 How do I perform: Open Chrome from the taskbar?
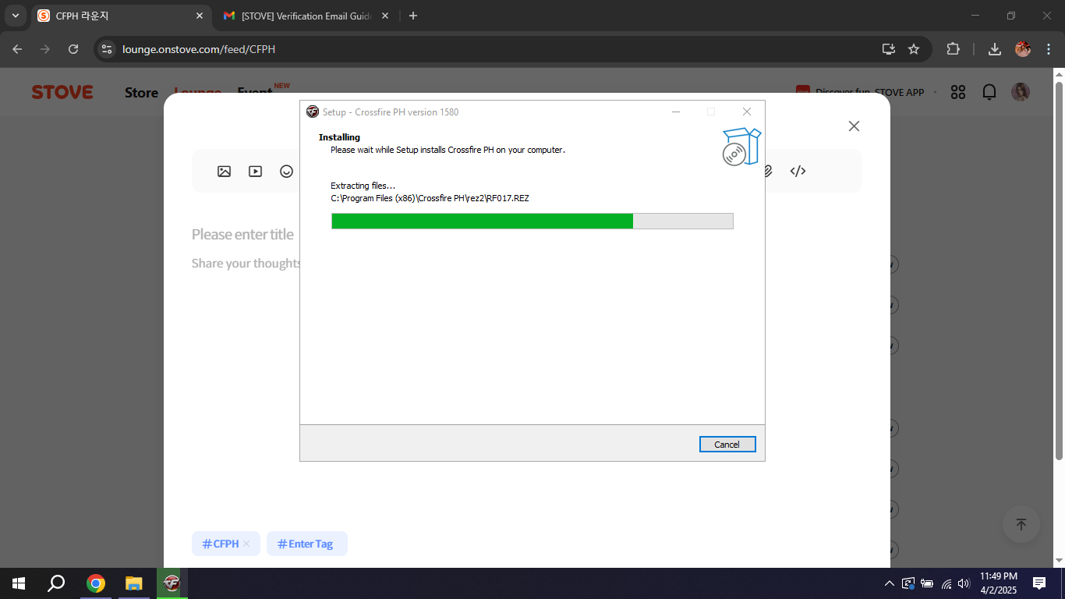(96, 583)
